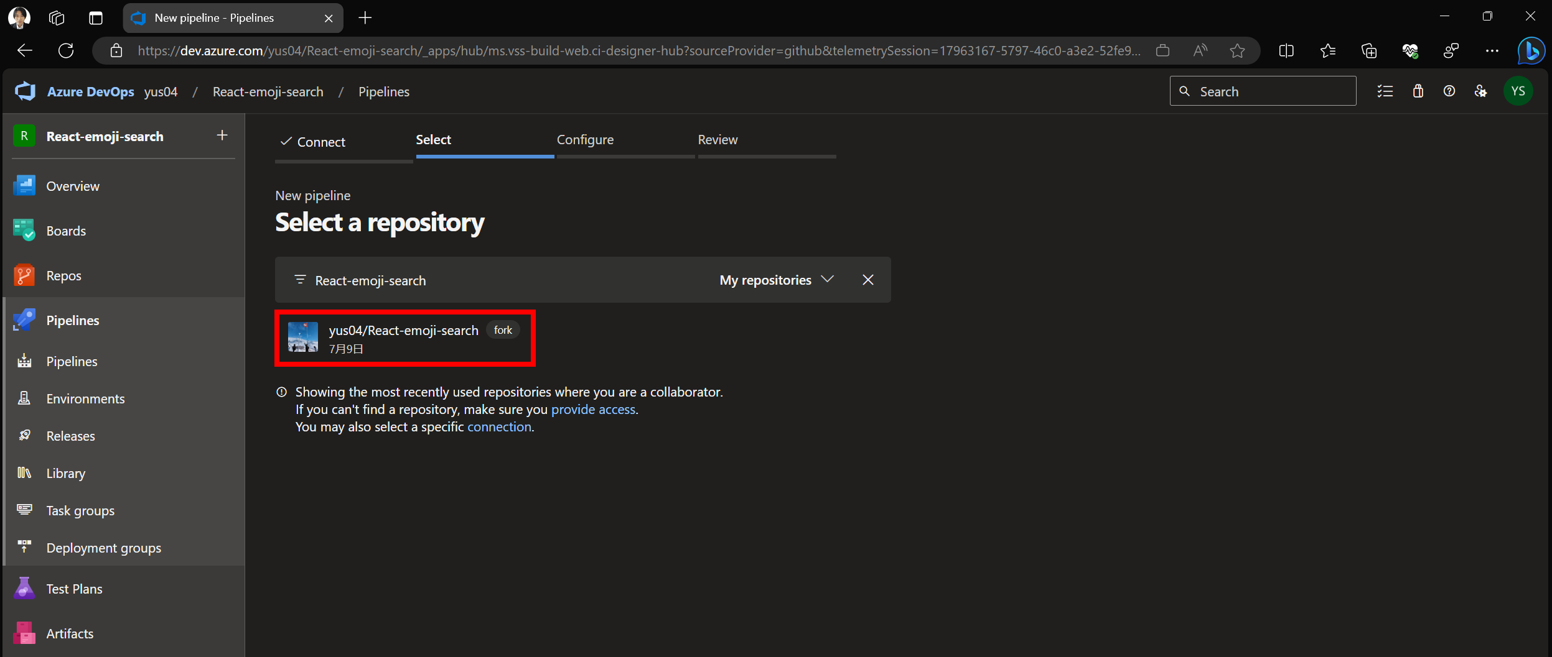Click the repository filter text field

510,280
